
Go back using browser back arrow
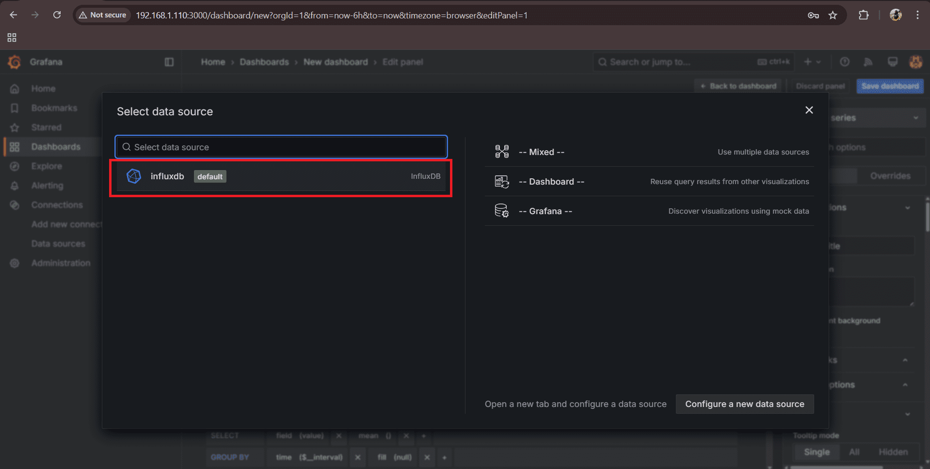point(14,15)
